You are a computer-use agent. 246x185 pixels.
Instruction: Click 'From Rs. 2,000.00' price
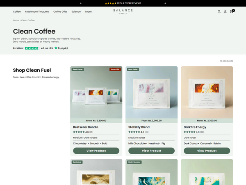click(152, 121)
